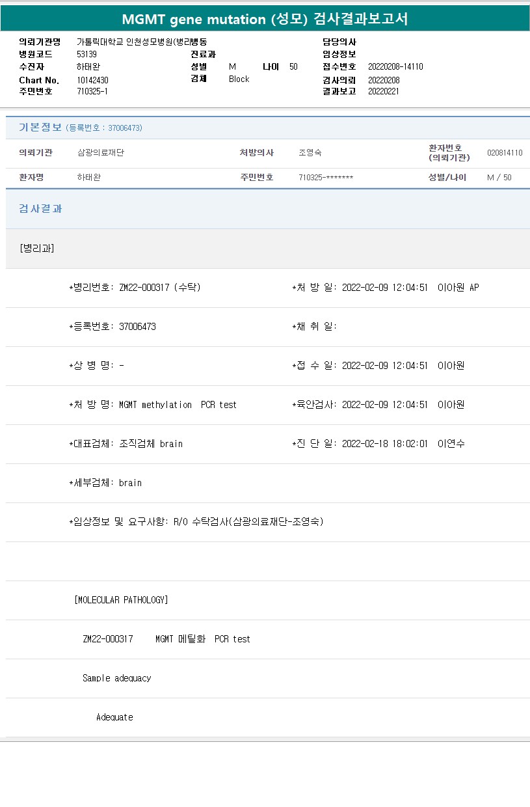Click the referring institution 삼광의료재단
Image resolution: width=530 pixels, height=807 pixels.
pyautogui.click(x=100, y=153)
